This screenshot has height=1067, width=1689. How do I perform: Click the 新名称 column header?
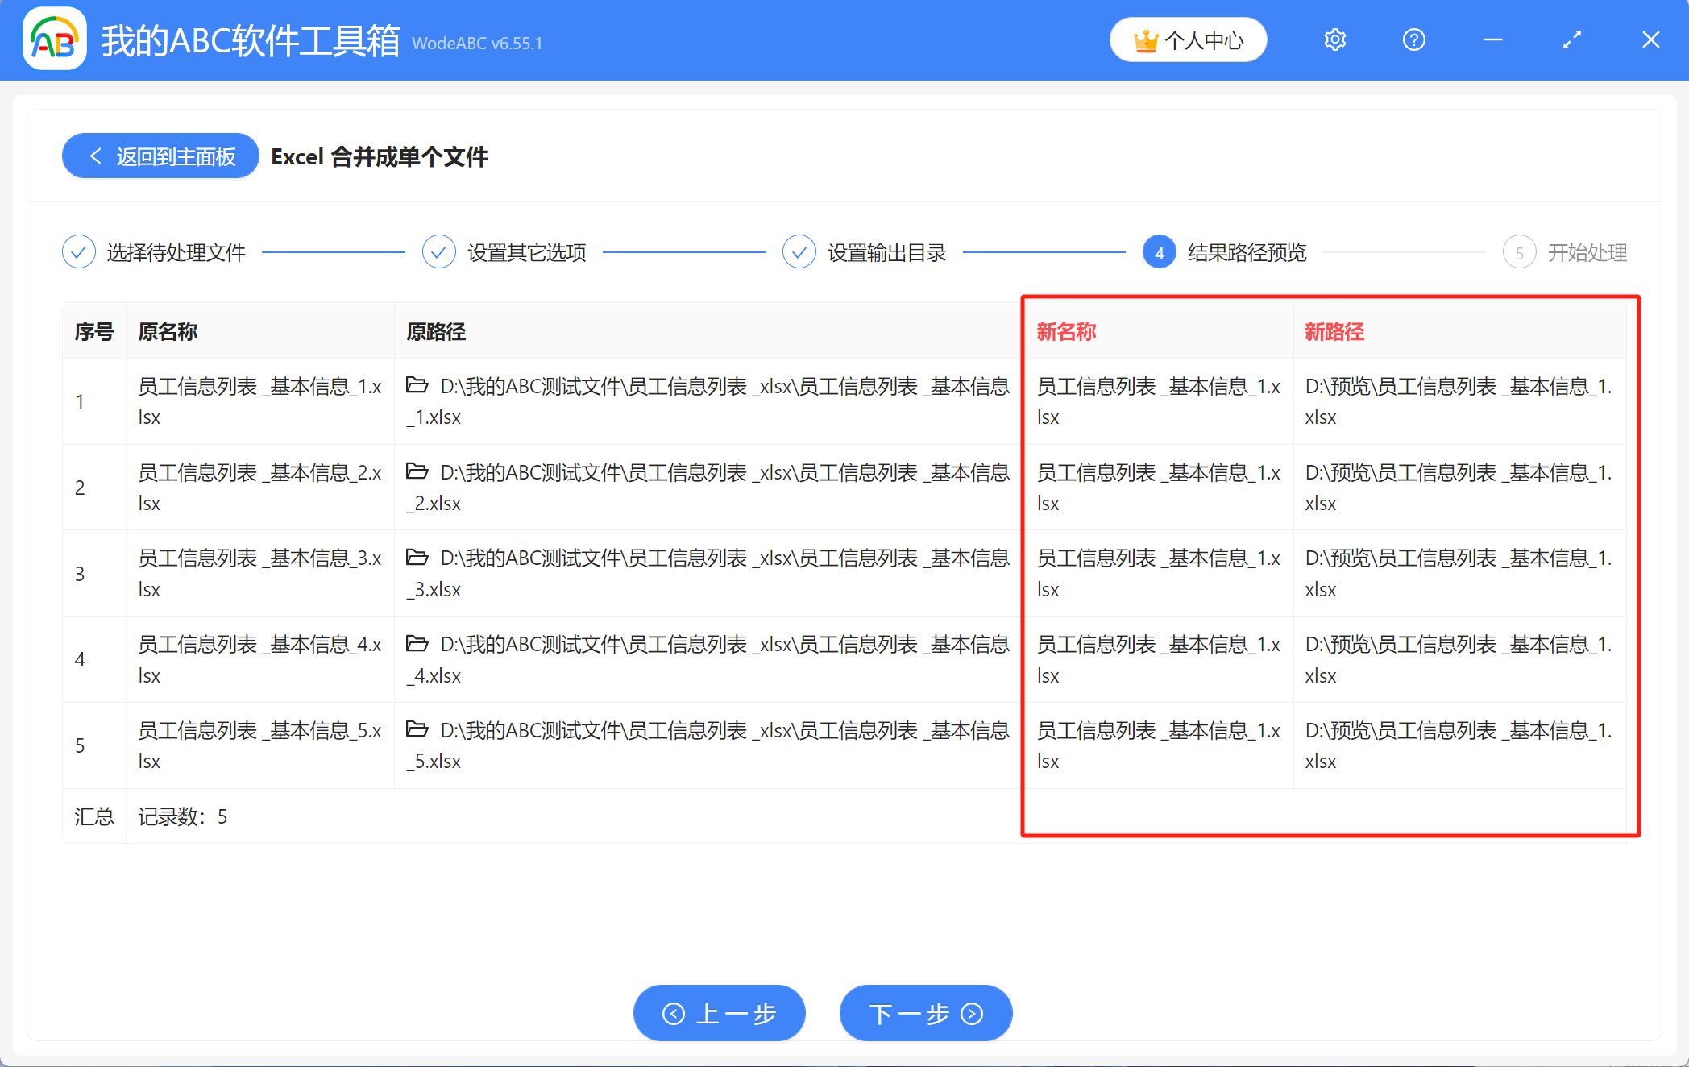(x=1065, y=330)
